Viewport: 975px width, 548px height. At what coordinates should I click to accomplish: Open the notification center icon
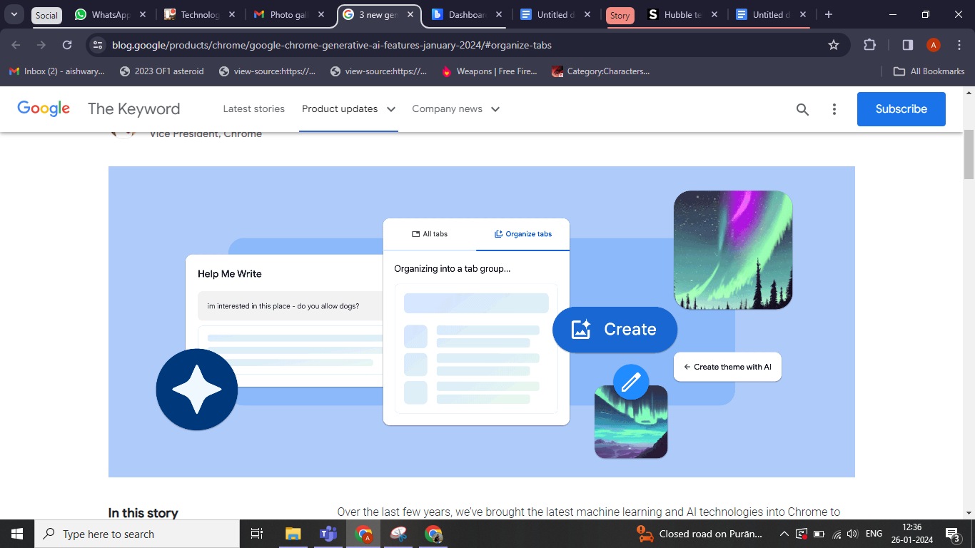[x=952, y=534]
